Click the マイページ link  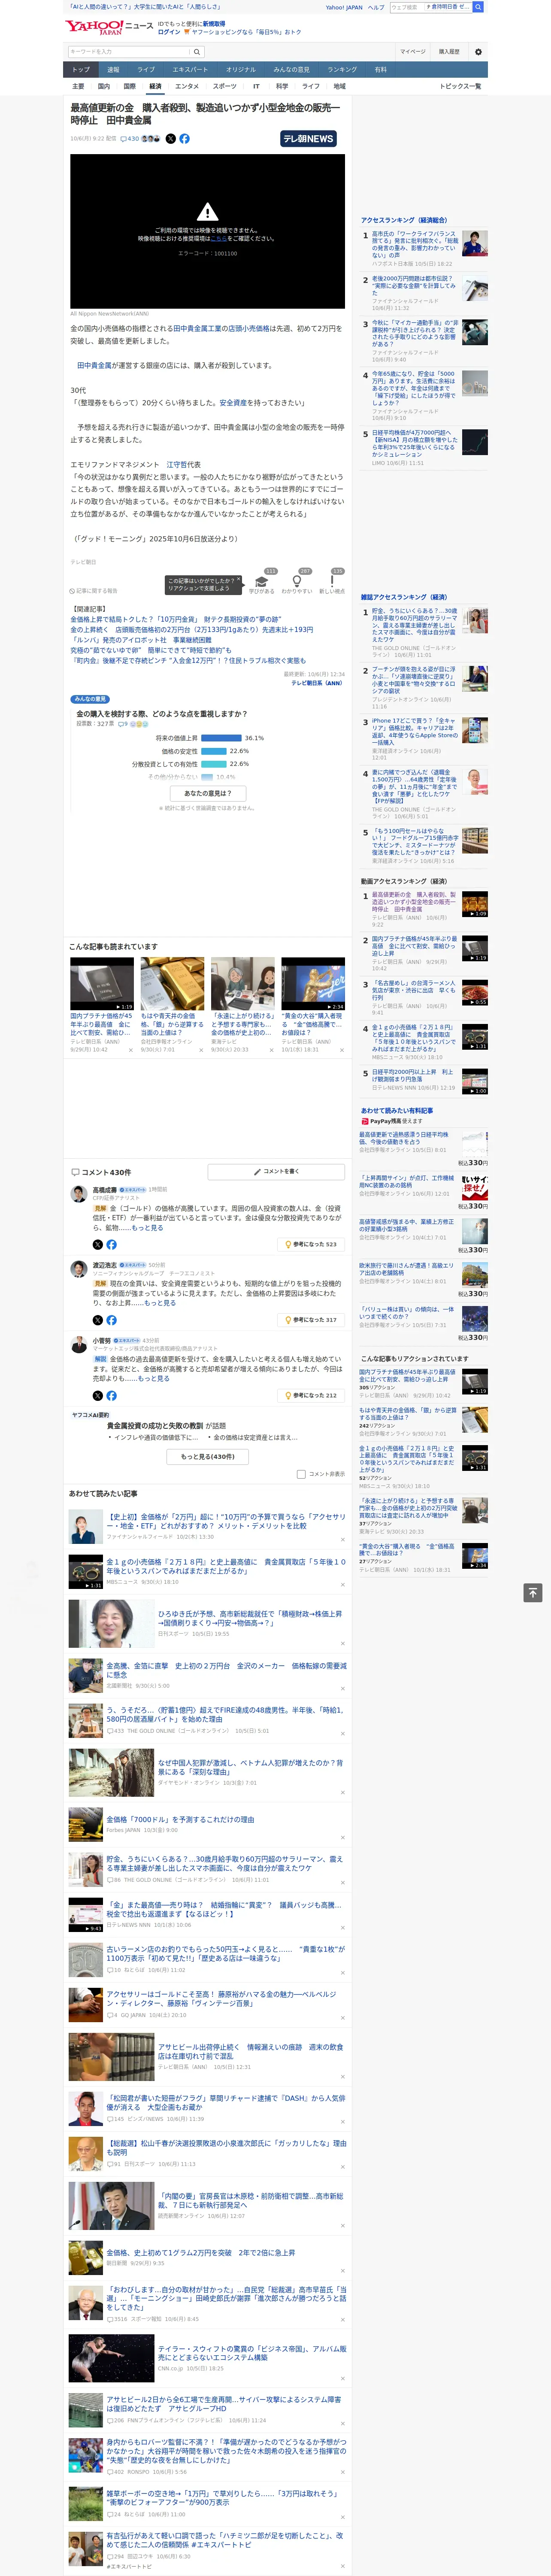point(413,52)
